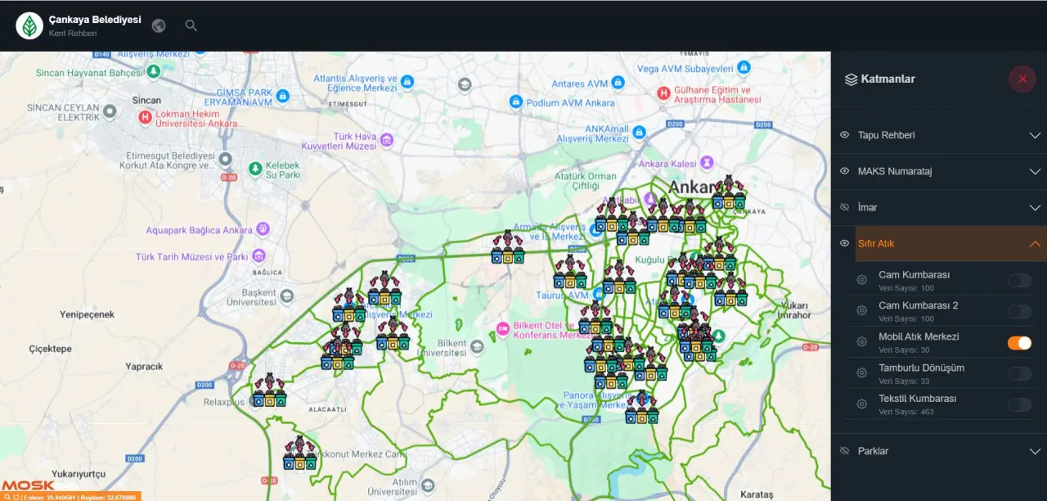
Task: Hide Tapu Rehberi layer with eye icon
Action: point(845,135)
